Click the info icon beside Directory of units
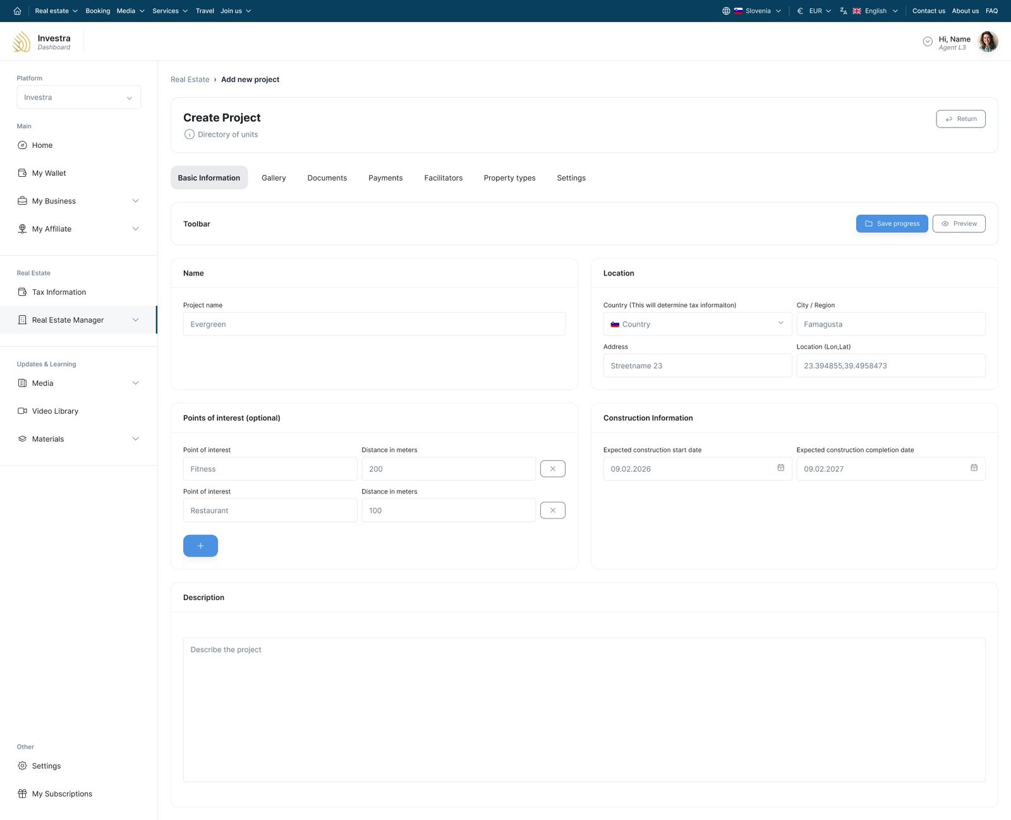 pos(189,135)
